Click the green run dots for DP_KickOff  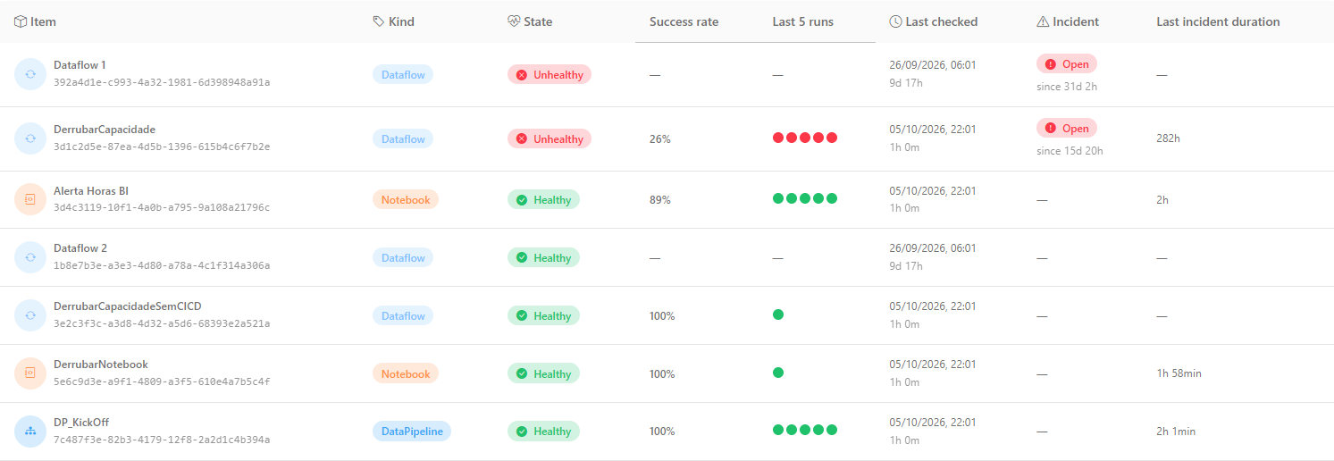pyautogui.click(x=805, y=430)
